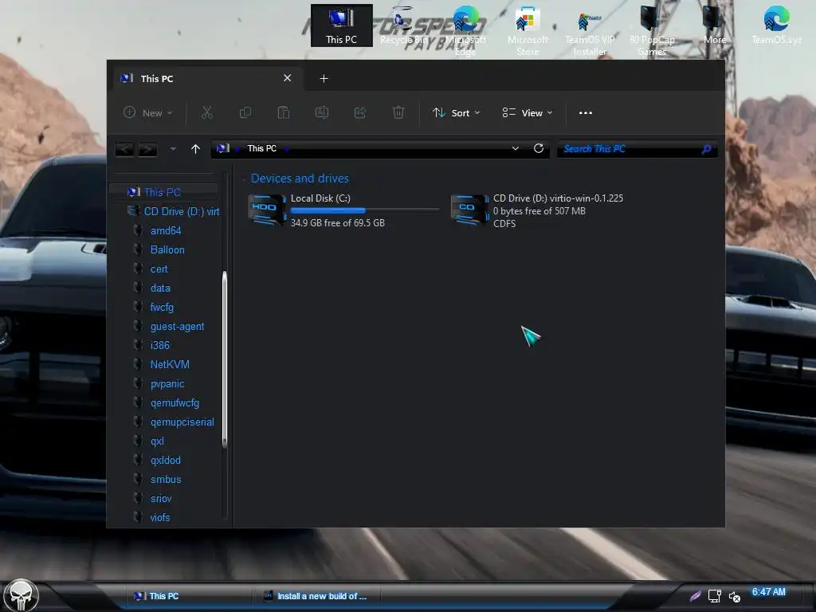Viewport: 816px width, 612px height.
Task: Open 80 PopCap Games desktop icon
Action: [x=652, y=30]
